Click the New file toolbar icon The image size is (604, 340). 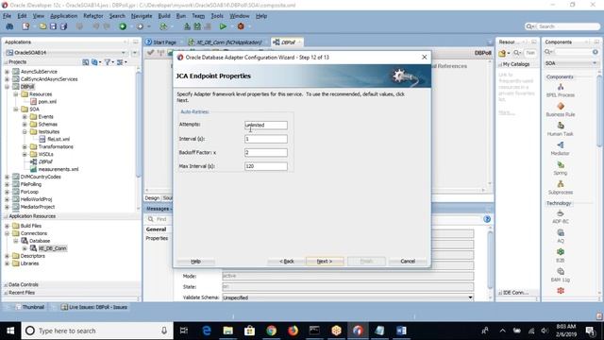(25, 26)
